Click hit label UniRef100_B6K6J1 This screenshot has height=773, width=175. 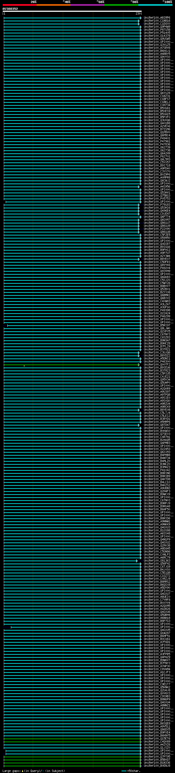(157, 51)
